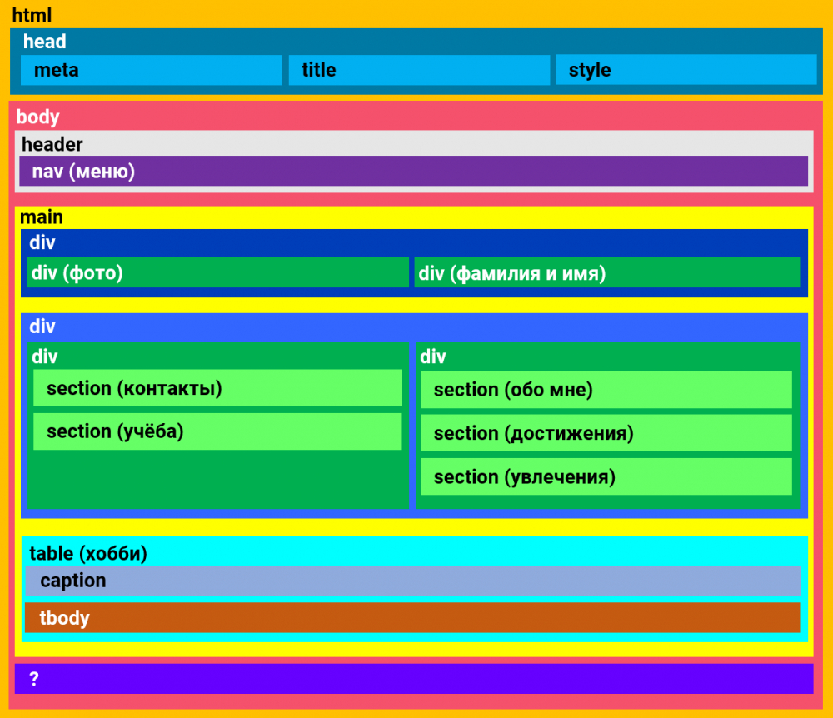Select the caption row in table

413,581
